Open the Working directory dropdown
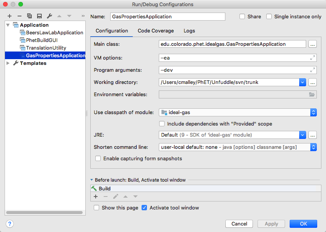Image resolution: width=326 pixels, height=232 pixels. (x=303, y=82)
